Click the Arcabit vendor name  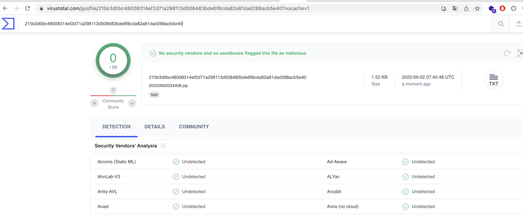[x=334, y=192]
